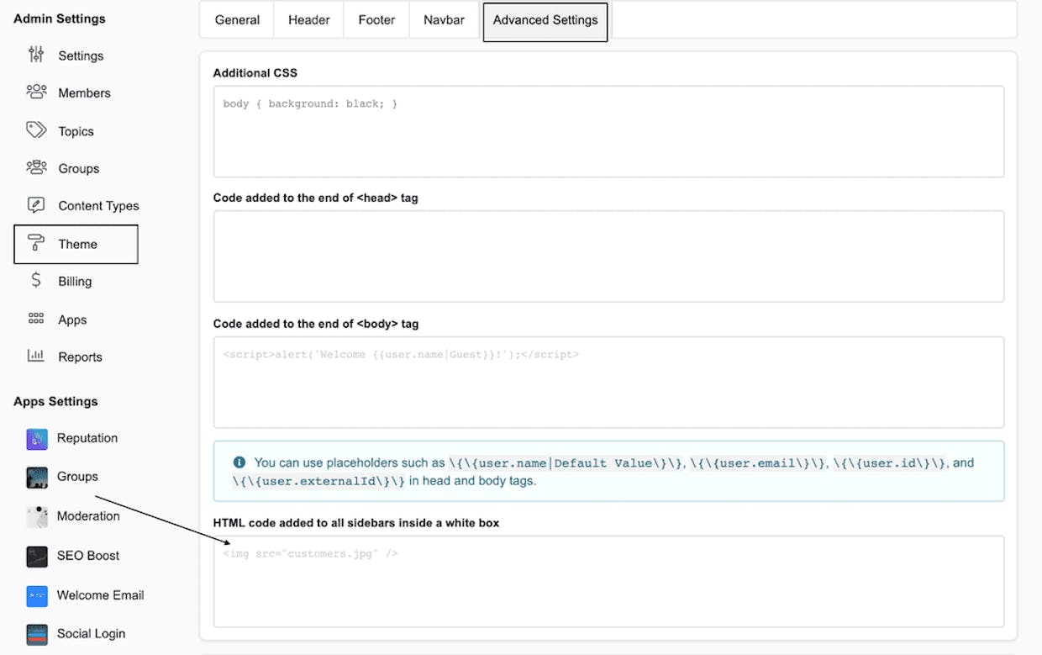This screenshot has height=655, width=1042.
Task: Open SEO Boost app settings
Action: 88,556
